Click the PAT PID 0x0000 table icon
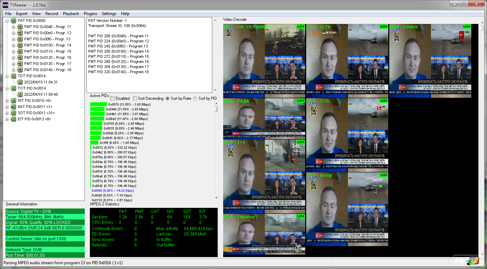This screenshot has width=487, height=269. click(x=13, y=21)
